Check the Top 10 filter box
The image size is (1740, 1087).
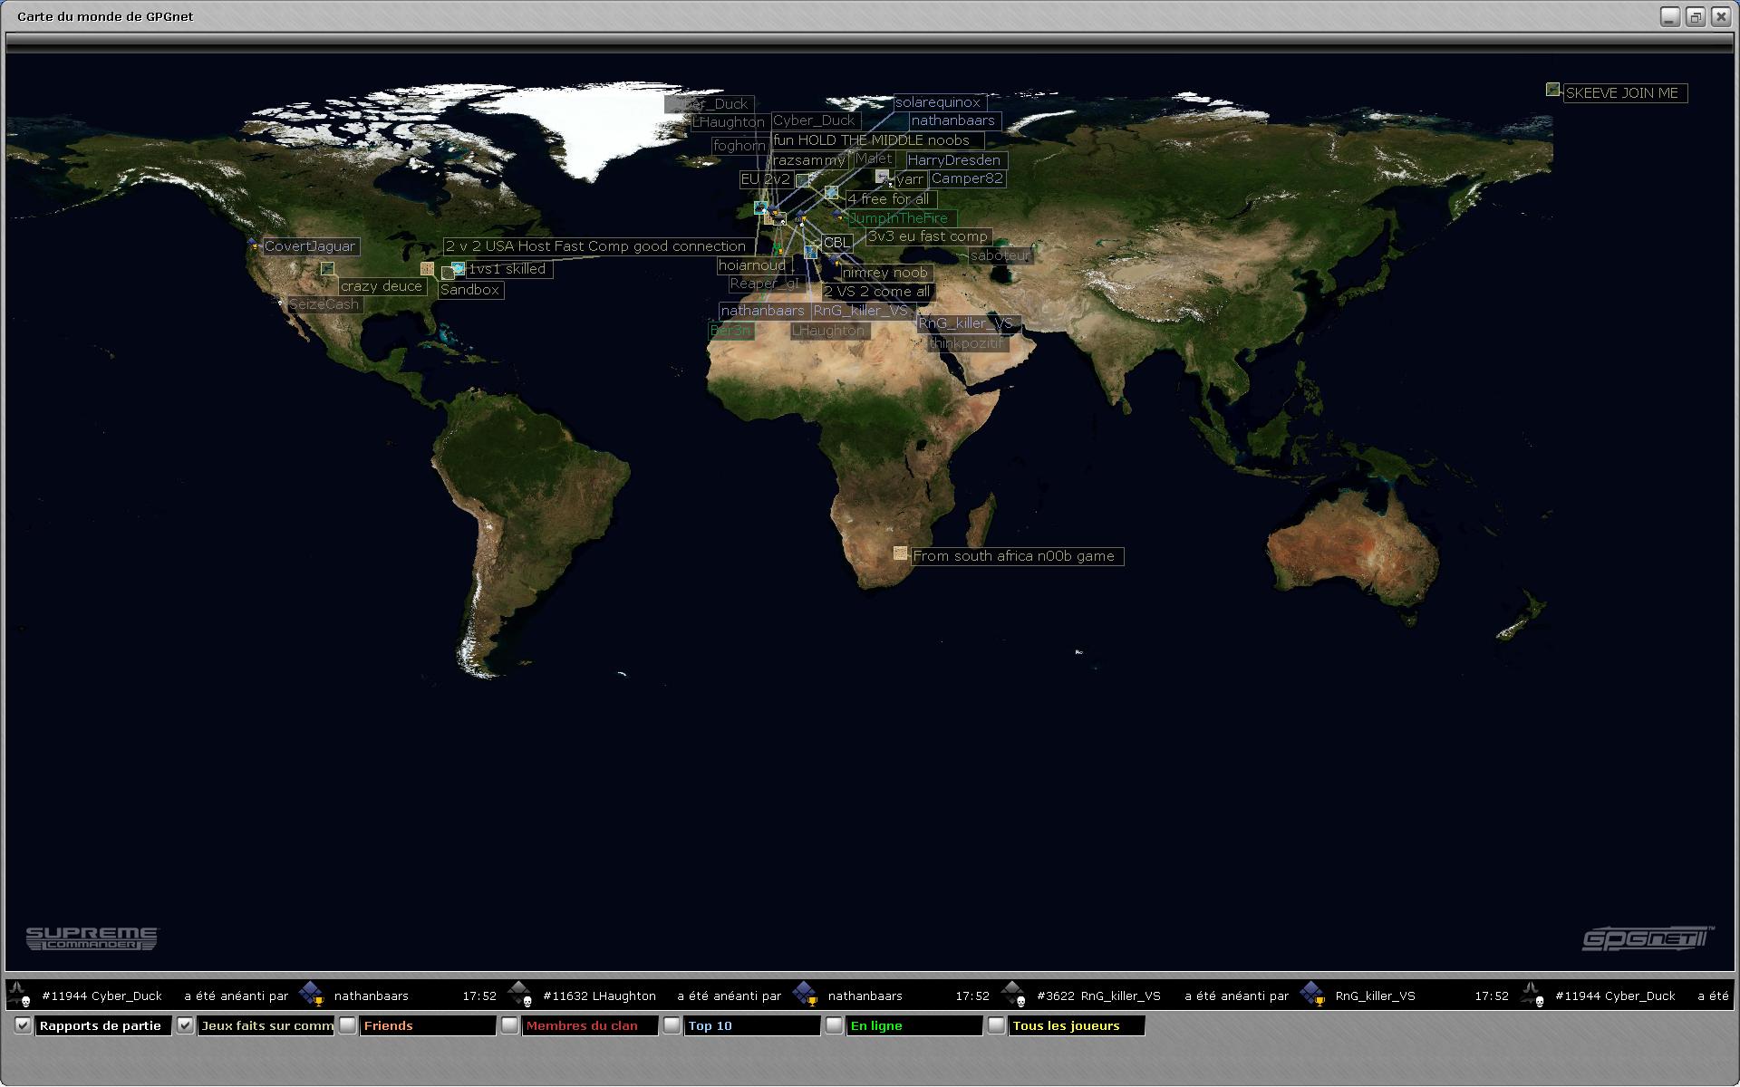click(672, 1025)
